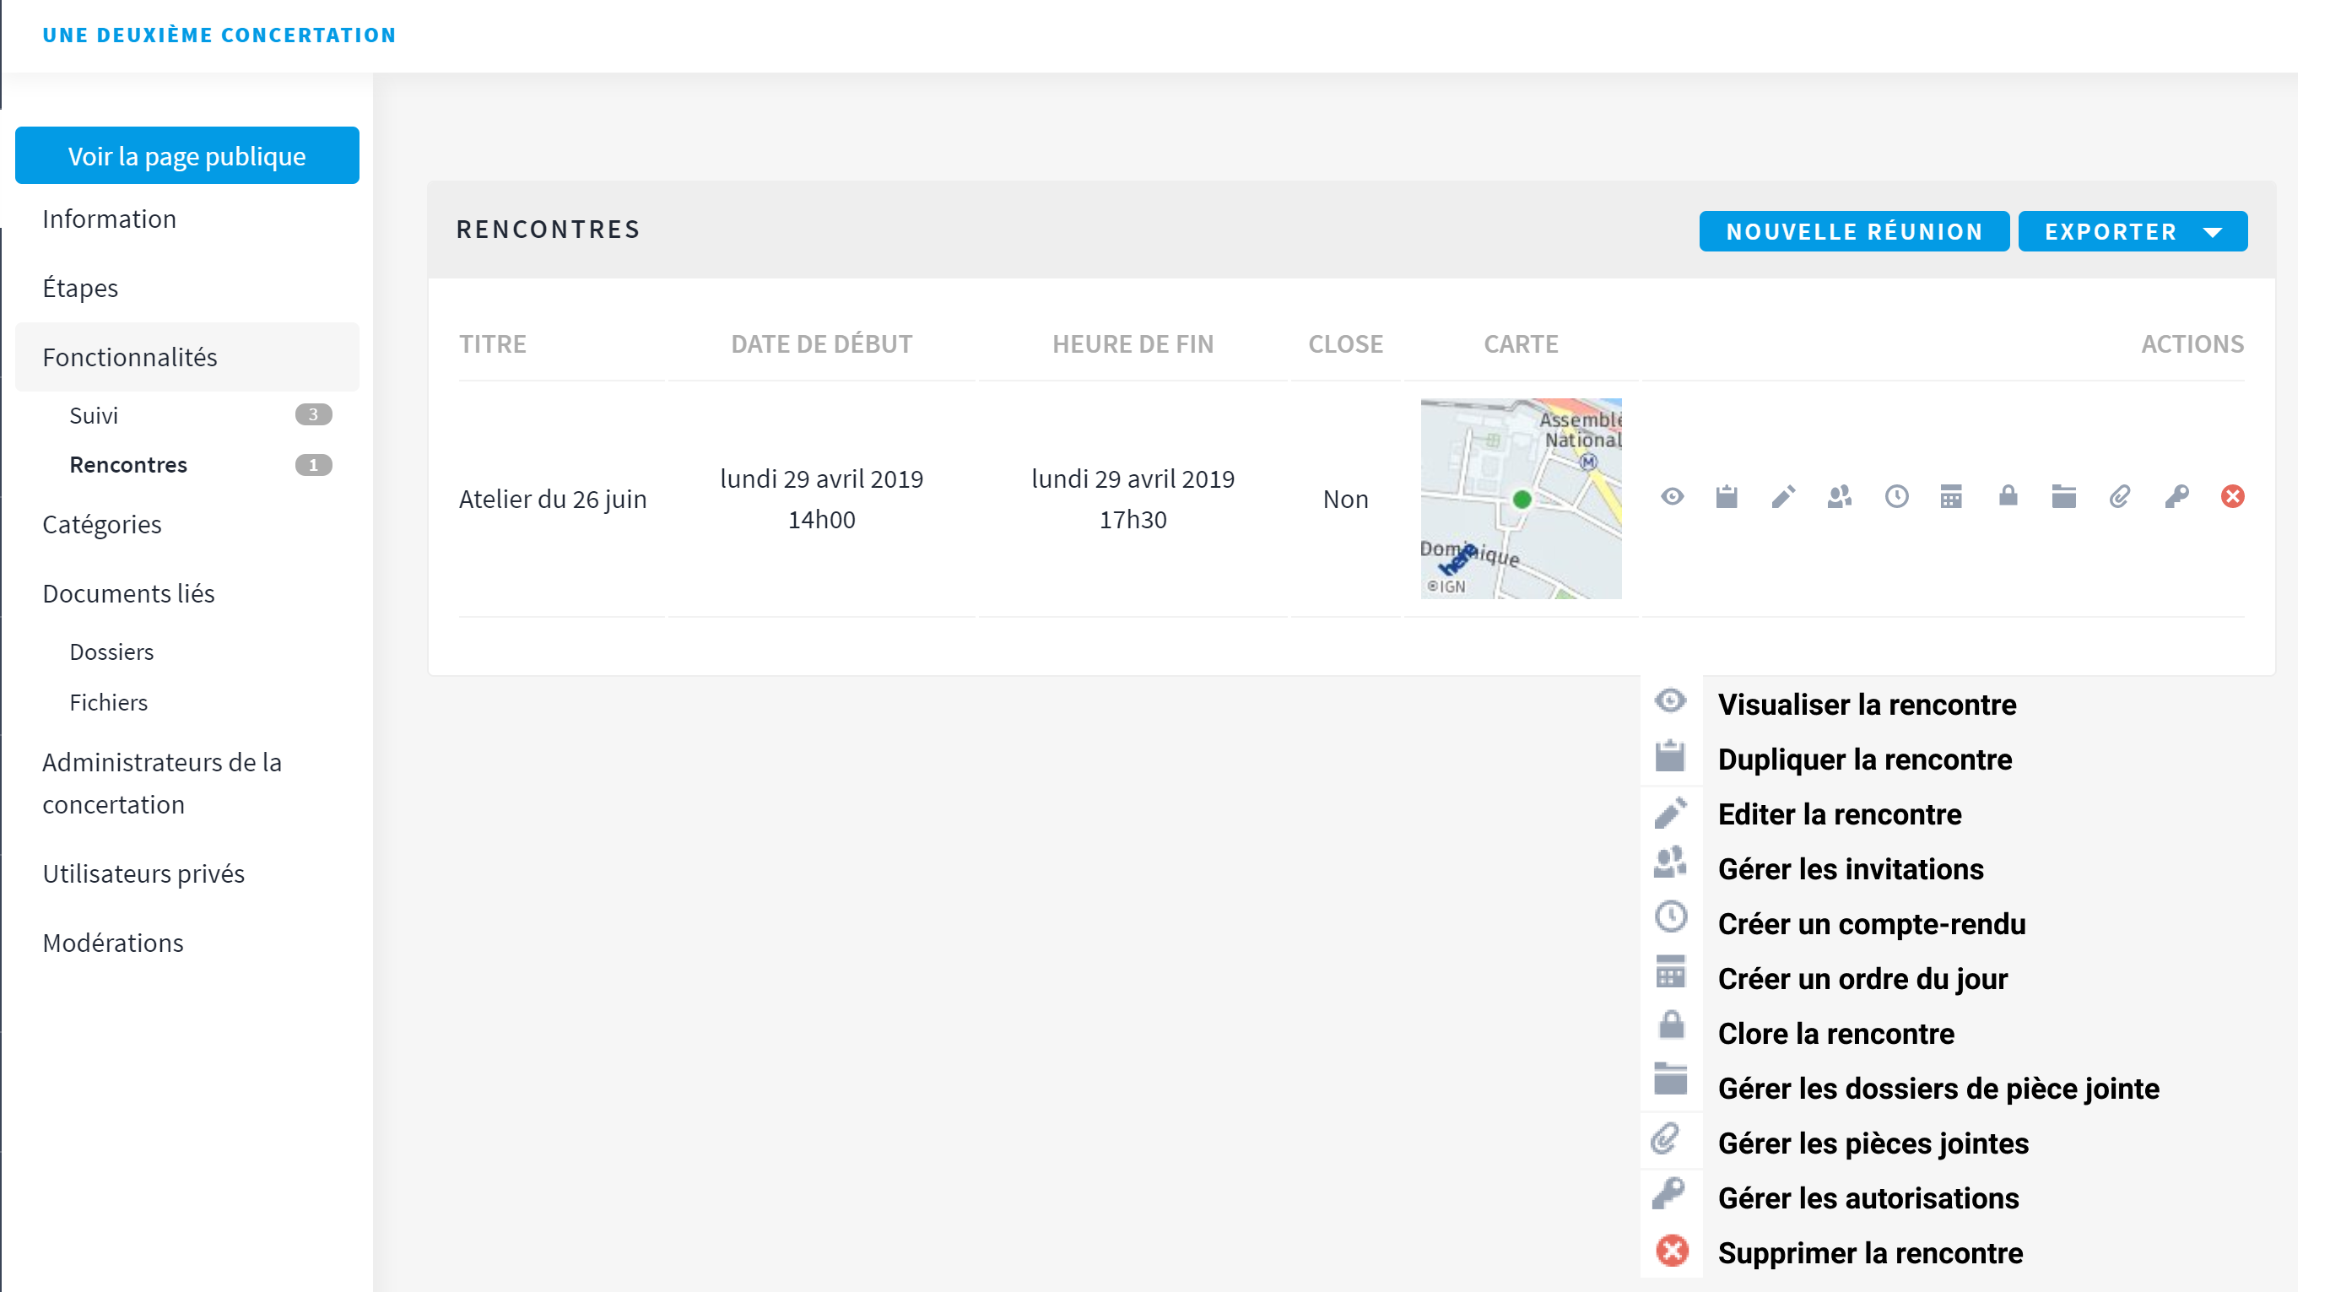Click Voir la page publique button
Screen dimensions: 2330x1292
point(187,155)
